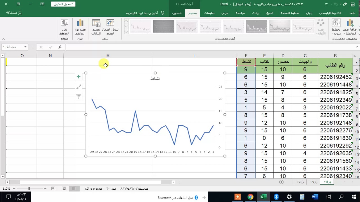
Task: Adjust the zoom slider
Action: [x=29, y=189]
